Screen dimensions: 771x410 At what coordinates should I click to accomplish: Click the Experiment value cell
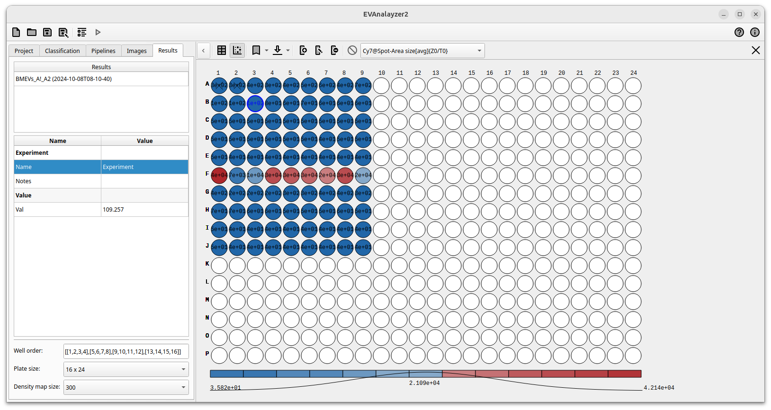[144, 167]
